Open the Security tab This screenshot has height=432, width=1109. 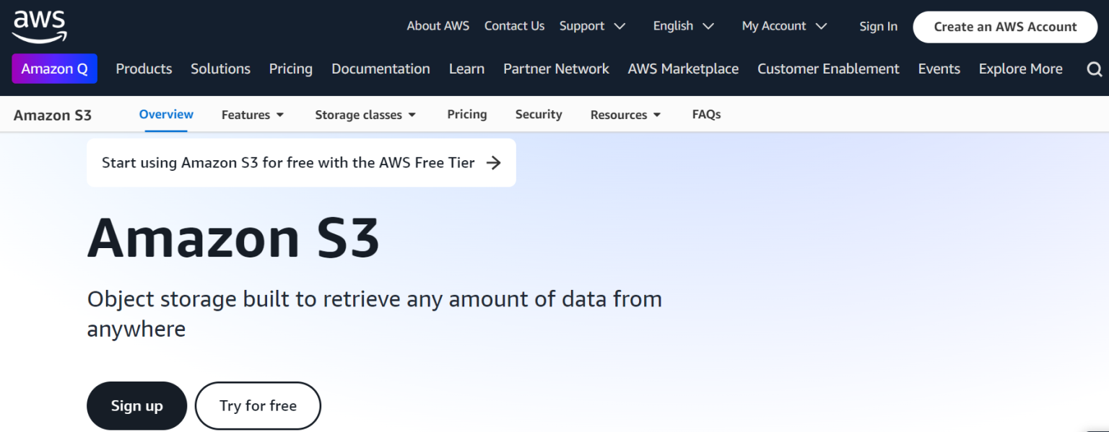point(539,114)
